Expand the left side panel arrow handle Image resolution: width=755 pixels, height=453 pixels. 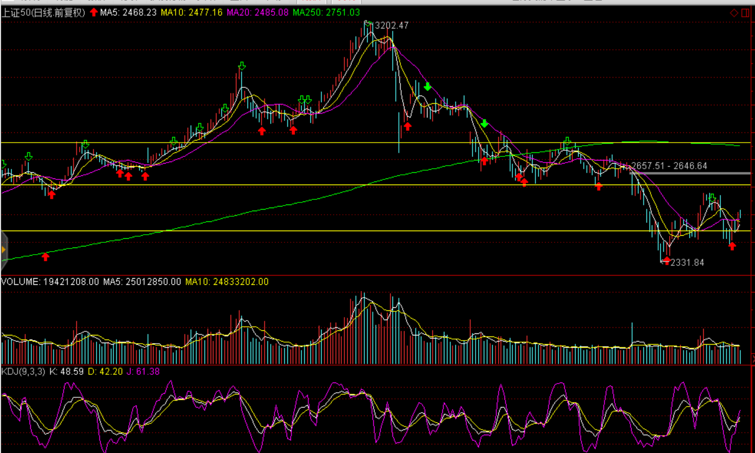click(4, 250)
